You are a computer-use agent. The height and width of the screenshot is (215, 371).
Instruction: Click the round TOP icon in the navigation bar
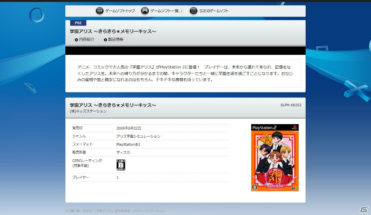click(x=99, y=11)
